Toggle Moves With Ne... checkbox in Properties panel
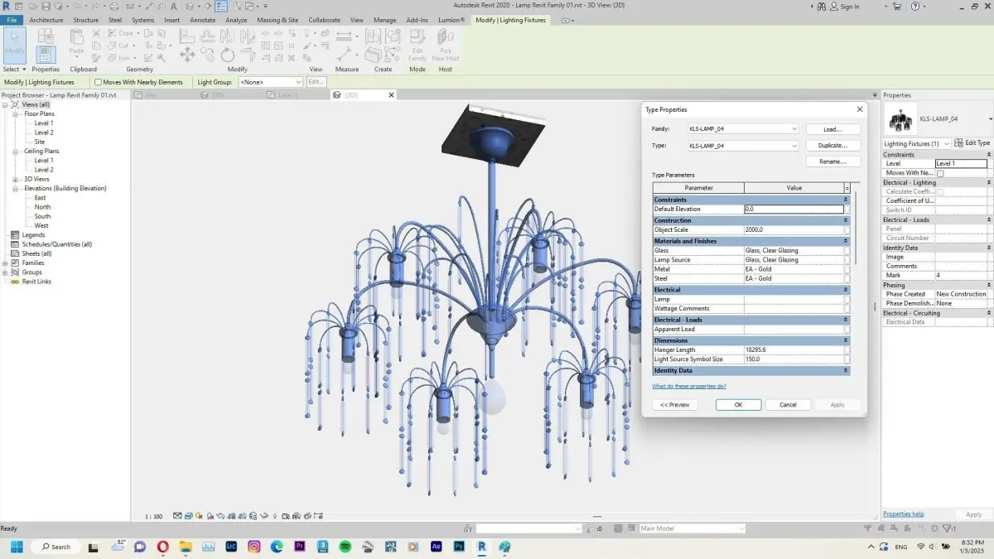The height and width of the screenshot is (559, 994). point(940,173)
